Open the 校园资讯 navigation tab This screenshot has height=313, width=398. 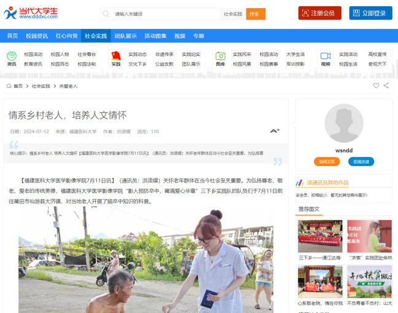pyautogui.click(x=37, y=36)
